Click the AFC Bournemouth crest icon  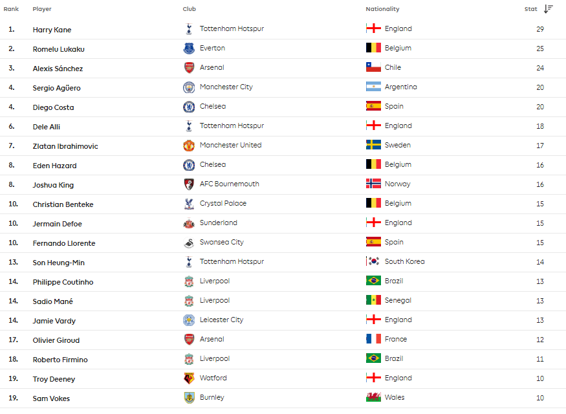point(189,184)
